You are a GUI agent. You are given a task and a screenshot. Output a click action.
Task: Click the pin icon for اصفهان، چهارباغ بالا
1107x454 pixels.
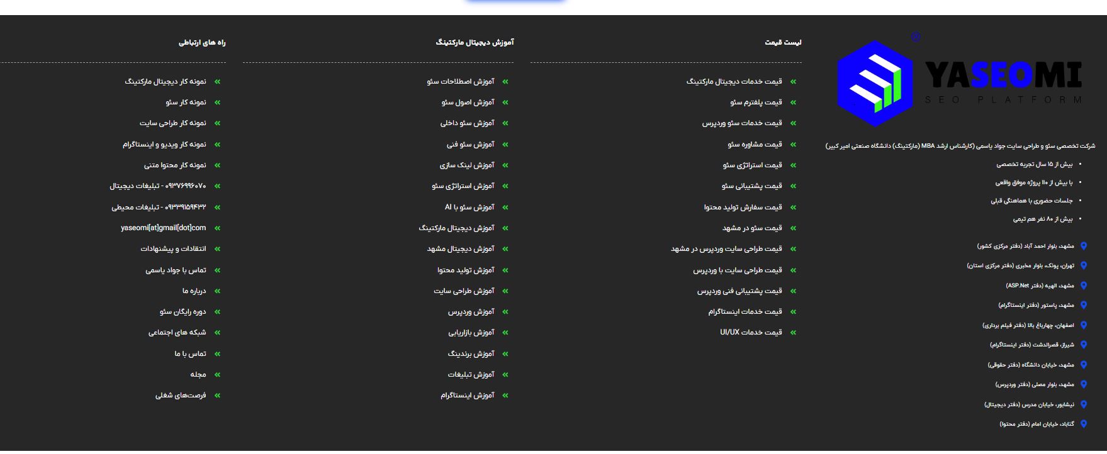point(1084,326)
